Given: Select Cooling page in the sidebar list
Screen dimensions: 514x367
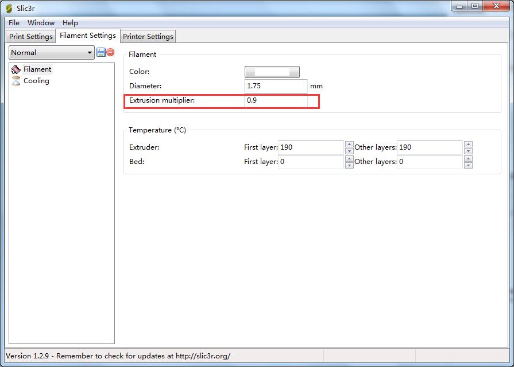Looking at the screenshot, I should [36, 81].
